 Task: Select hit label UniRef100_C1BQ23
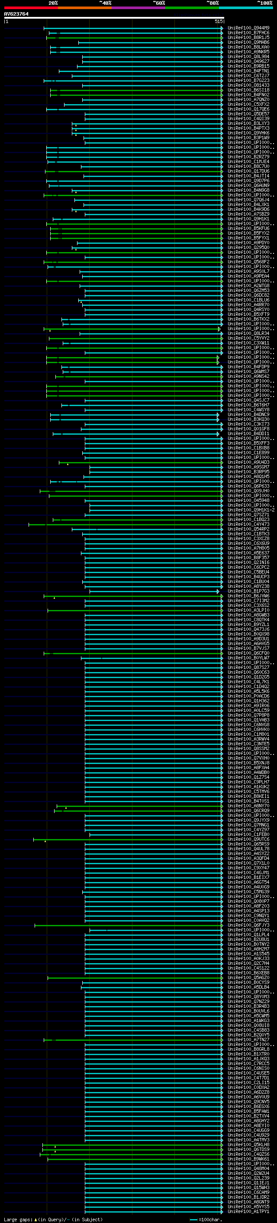click(248, 519)
